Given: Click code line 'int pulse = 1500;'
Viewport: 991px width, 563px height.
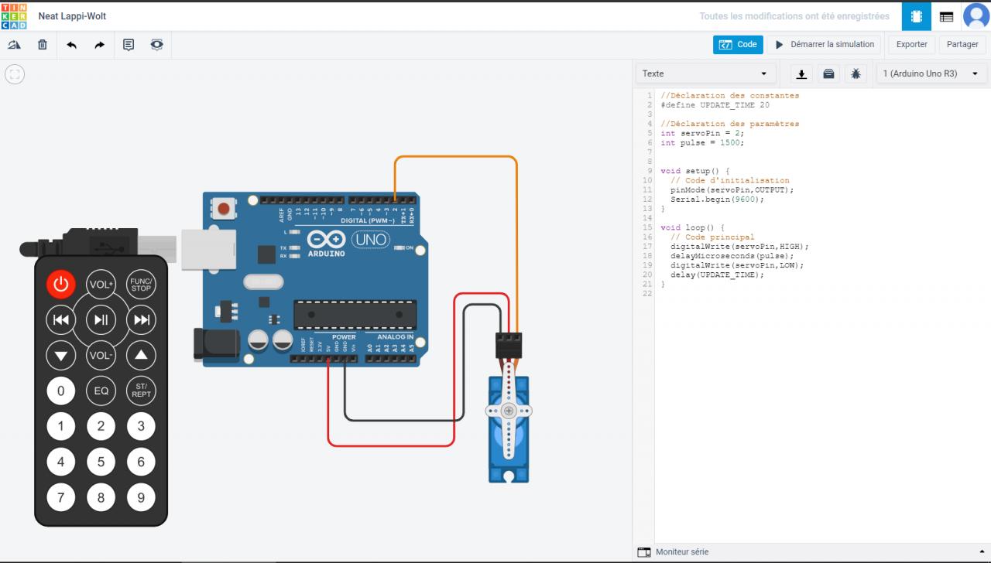Looking at the screenshot, I should pos(702,142).
